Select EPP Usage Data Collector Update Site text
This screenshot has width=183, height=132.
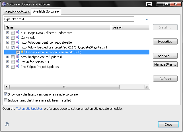point(47,33)
